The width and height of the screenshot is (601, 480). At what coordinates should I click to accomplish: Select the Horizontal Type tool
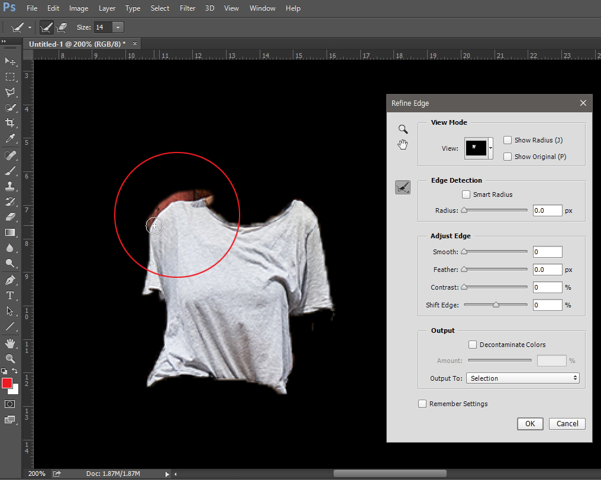(x=10, y=296)
